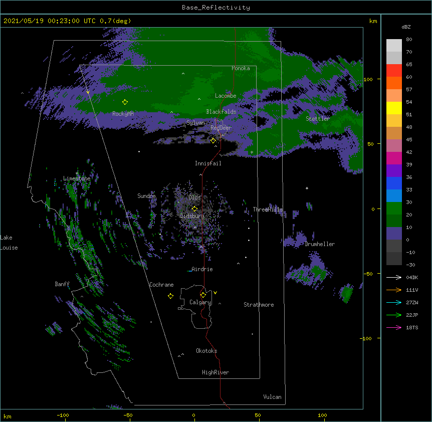Click the Banff label
The width and height of the screenshot is (432, 422).
tap(62, 284)
